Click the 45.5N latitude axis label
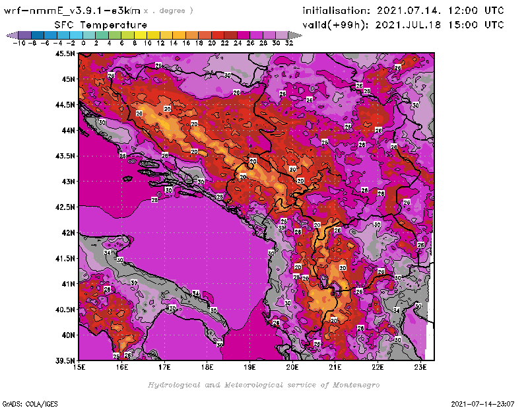Viewport: 528px width, 408px height. [x=65, y=53]
